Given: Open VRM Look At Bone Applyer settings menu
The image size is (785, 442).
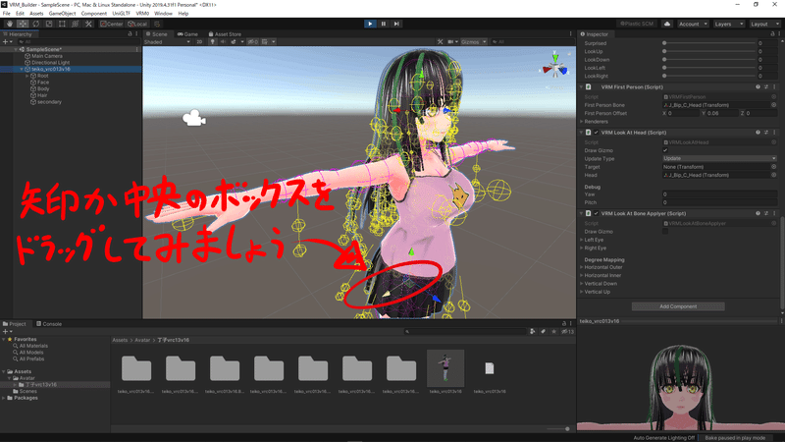Looking at the screenshot, I should click(x=774, y=213).
